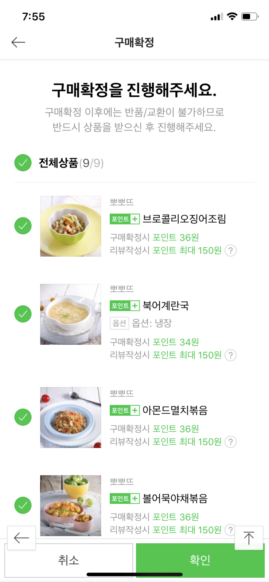Open review points help for 아몬드멸치볶음
The height and width of the screenshot is (582, 269).
pyautogui.click(x=230, y=442)
